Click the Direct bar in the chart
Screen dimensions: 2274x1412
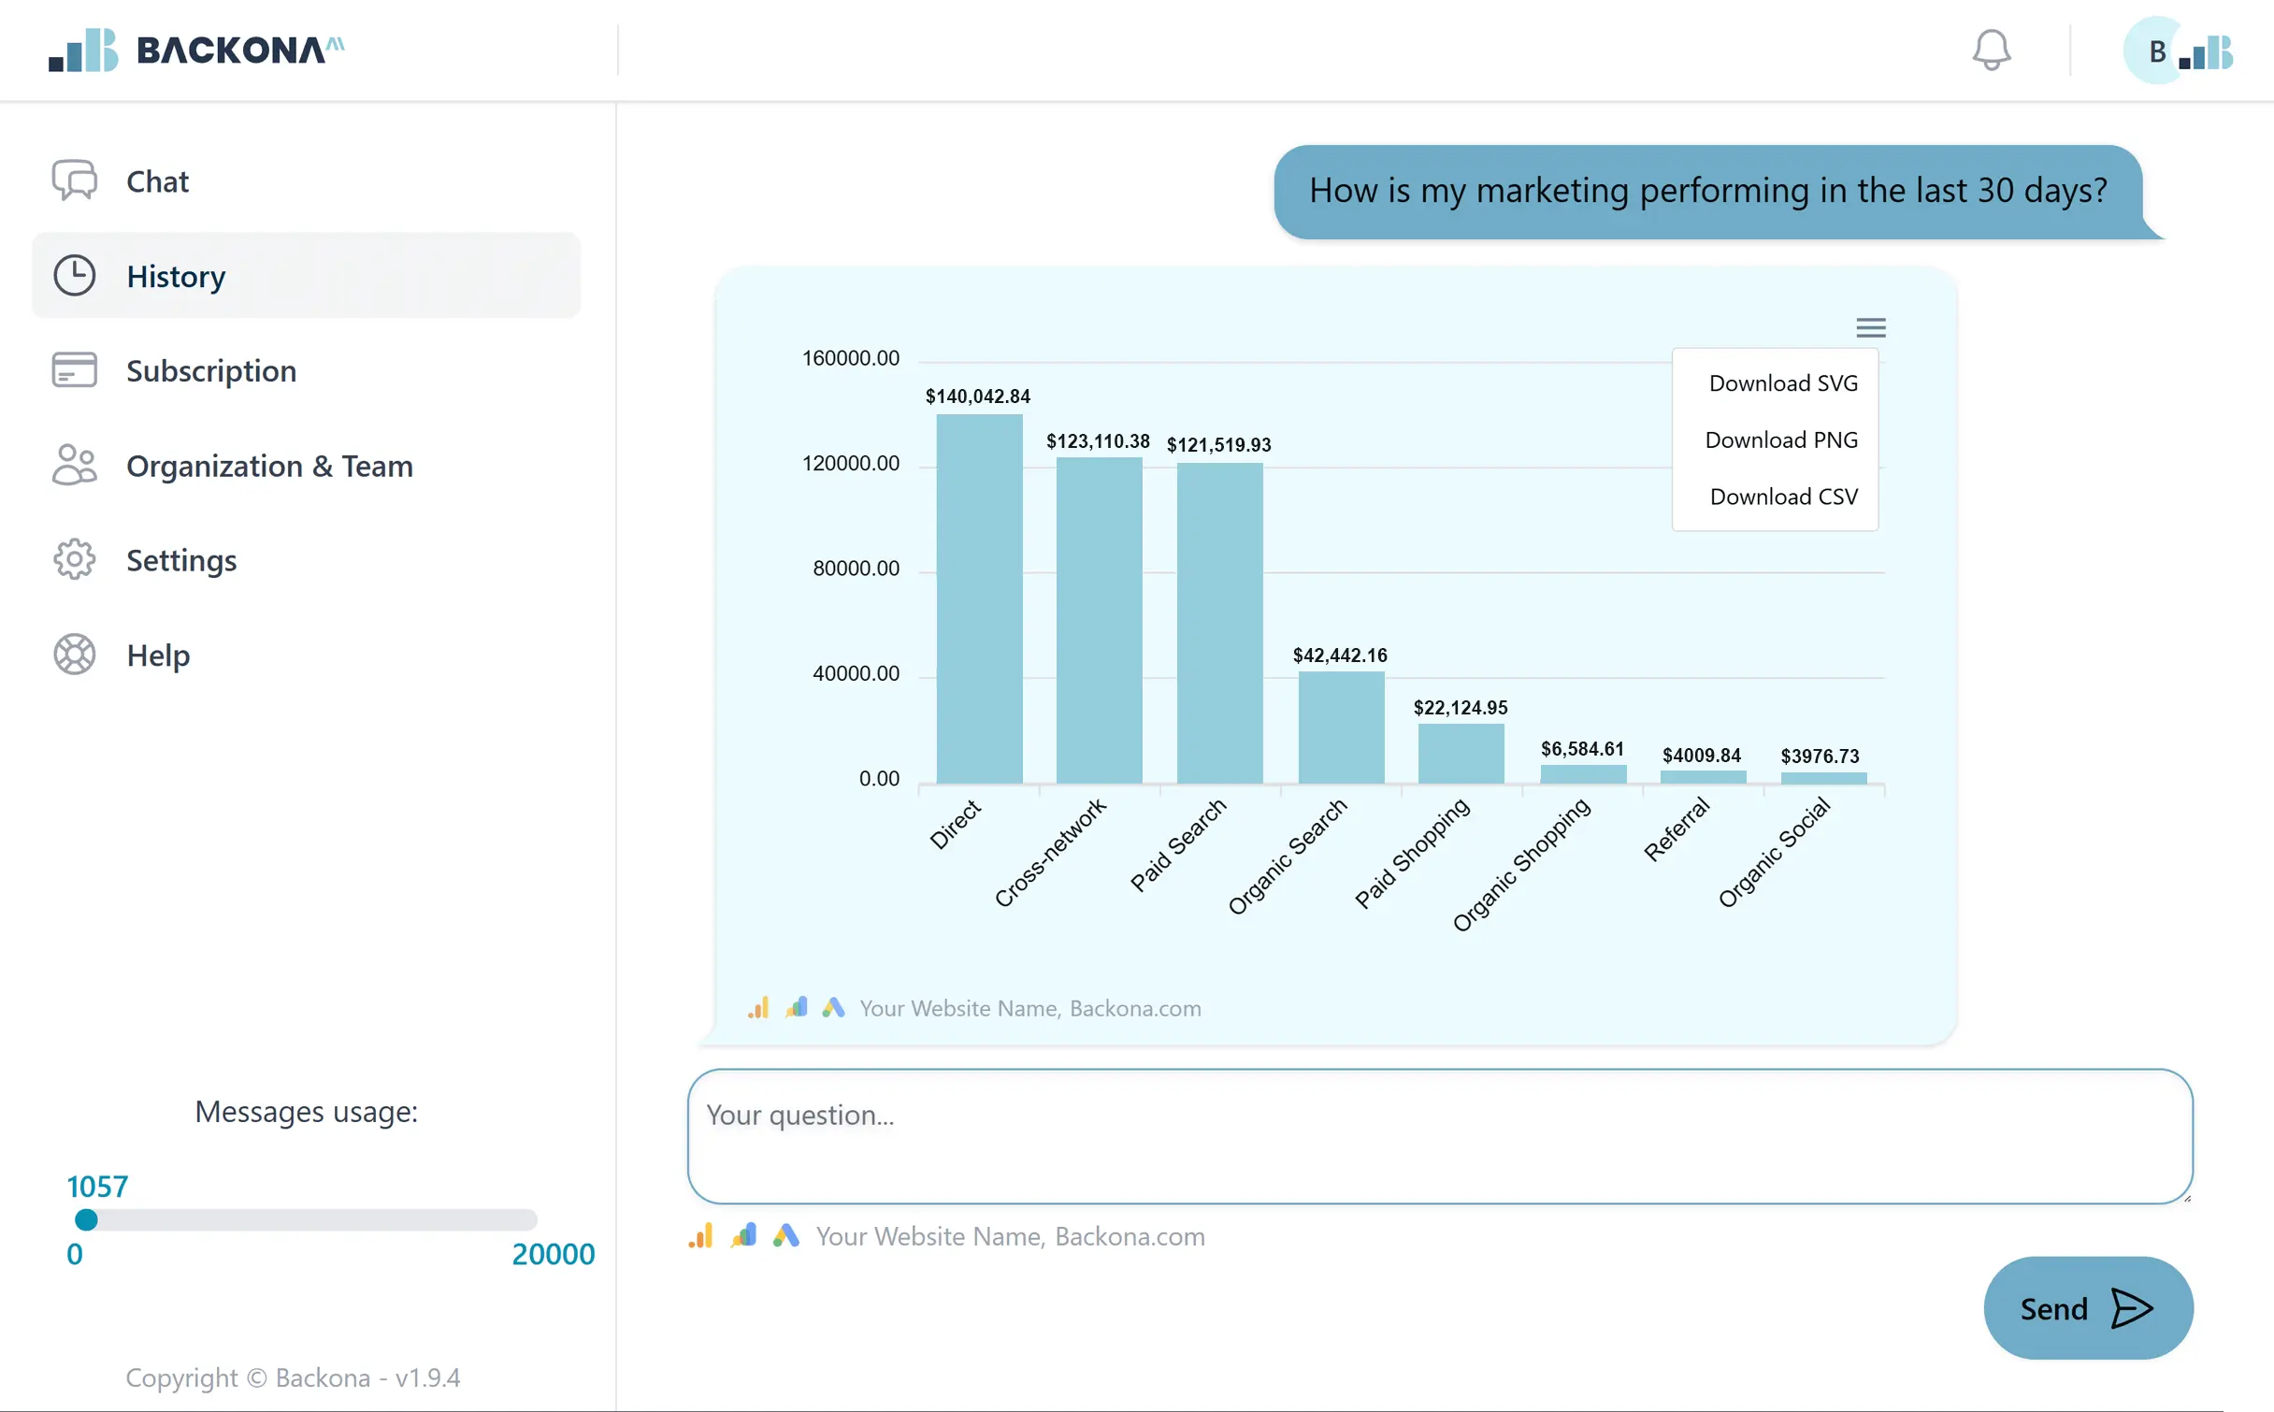coord(979,598)
